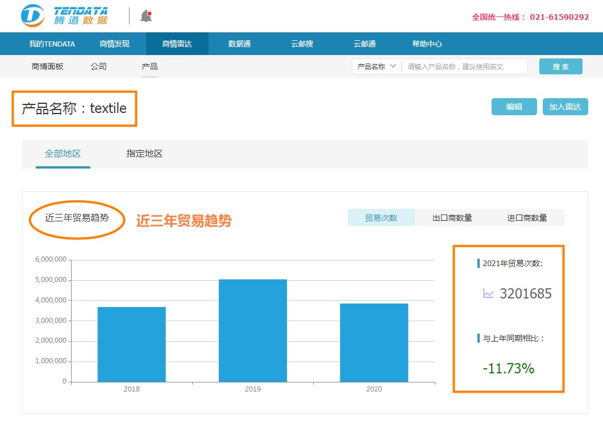This screenshot has width=603, height=425.
Task: Click the 与上年同期相比 label
Action: point(513,338)
